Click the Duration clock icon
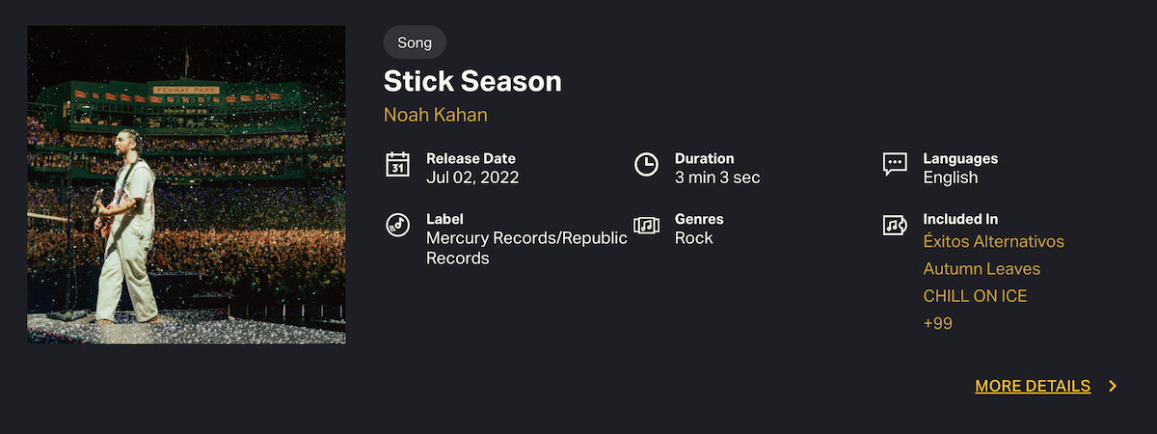Image resolution: width=1157 pixels, height=434 pixels. 646,164
